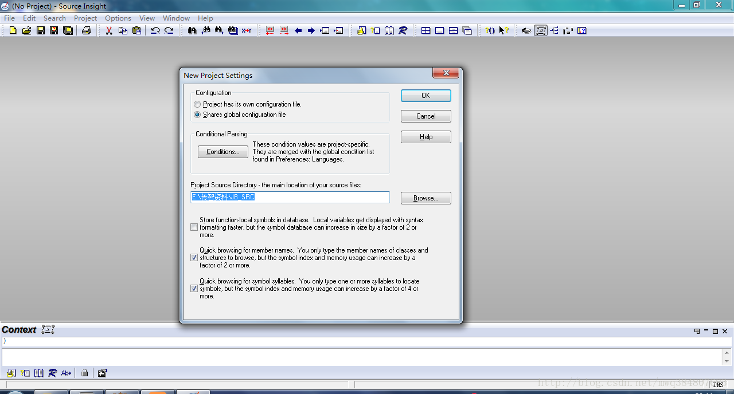Viewport: 734px width, 394px height.
Task: Click the Ab+ icon in Context toolbar
Action: 66,373
